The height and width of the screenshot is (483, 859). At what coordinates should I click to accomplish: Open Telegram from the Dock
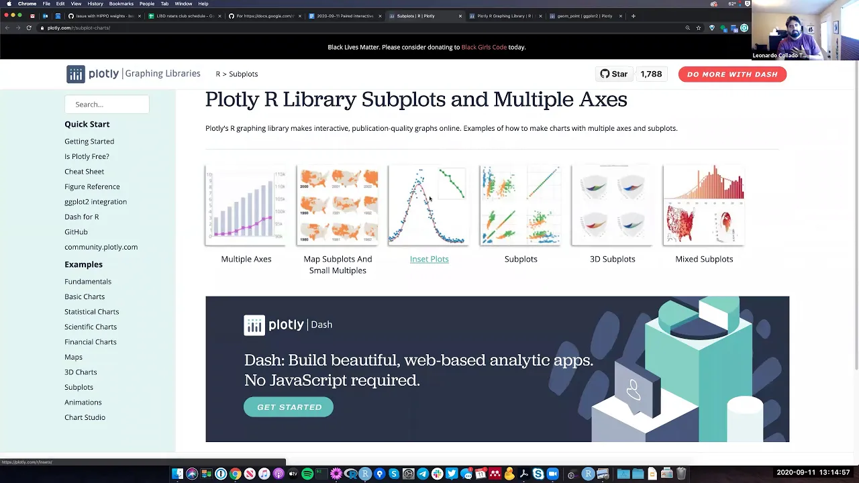[x=423, y=474]
